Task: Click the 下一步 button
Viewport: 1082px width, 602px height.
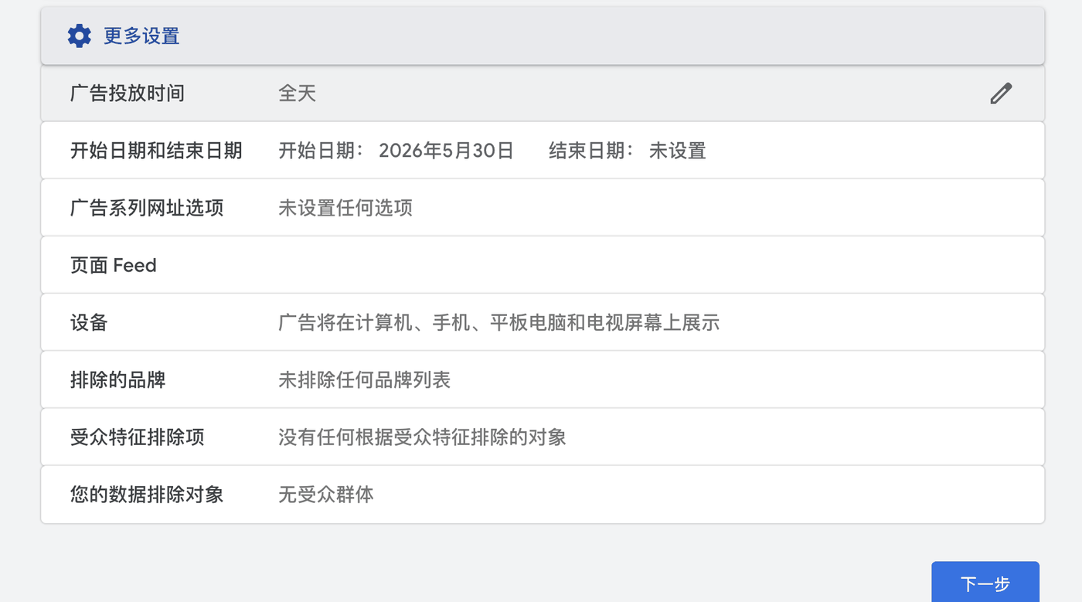Action: 985,583
